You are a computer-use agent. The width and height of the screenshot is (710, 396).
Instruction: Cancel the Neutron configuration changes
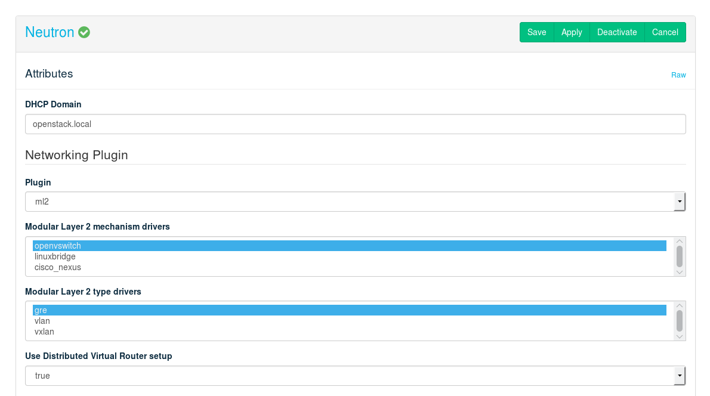[x=665, y=32]
